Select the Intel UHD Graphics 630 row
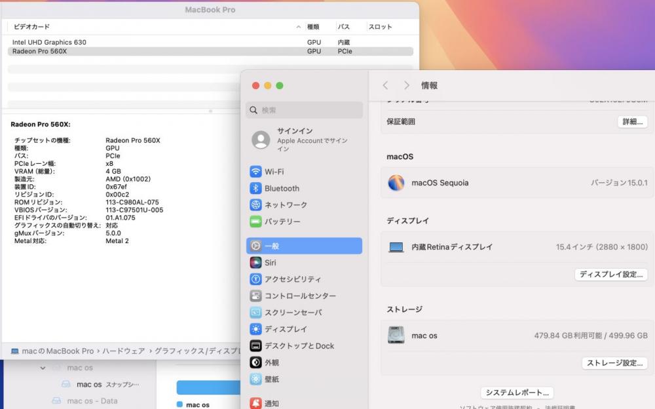The image size is (655, 409). (210, 42)
